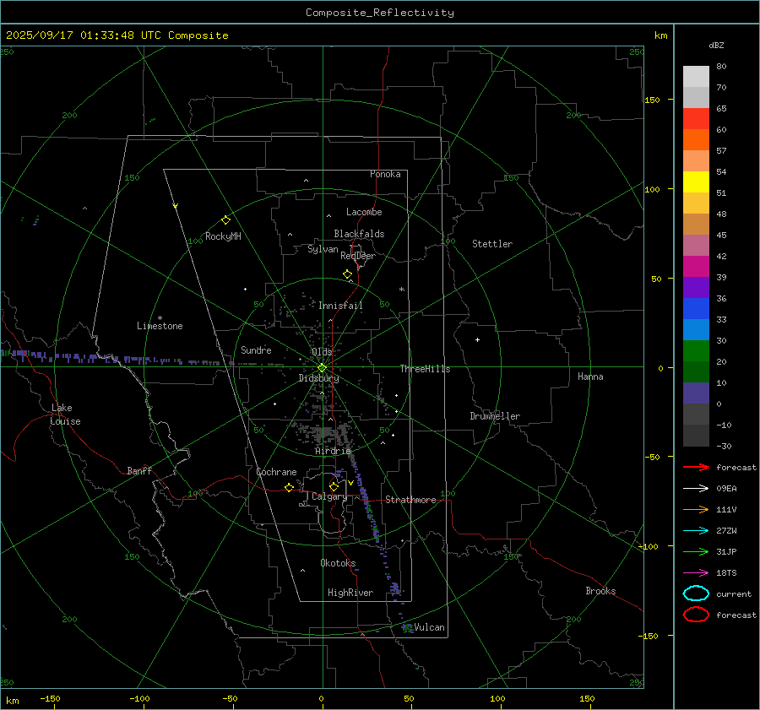Screen dimensions: 760x710
Task: Select the white 09EA arrow icon
Action: click(x=695, y=488)
